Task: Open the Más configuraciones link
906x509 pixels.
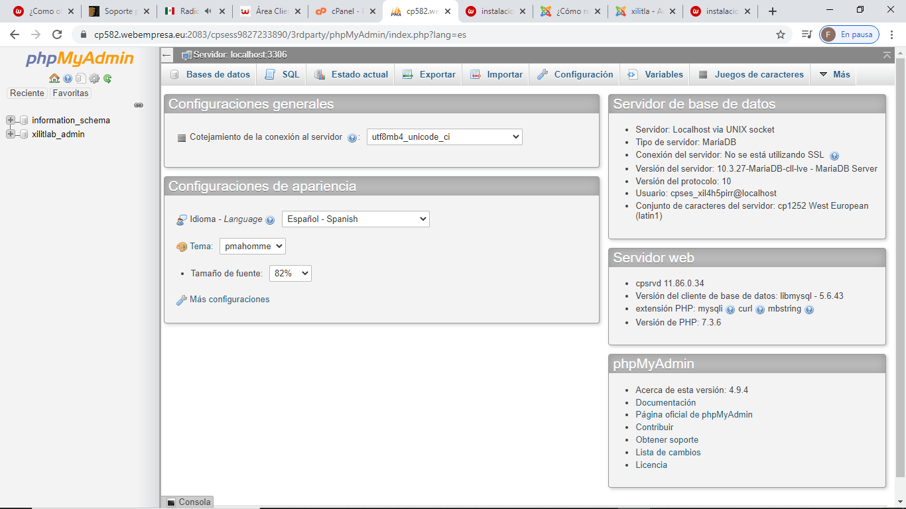Action: coord(229,300)
